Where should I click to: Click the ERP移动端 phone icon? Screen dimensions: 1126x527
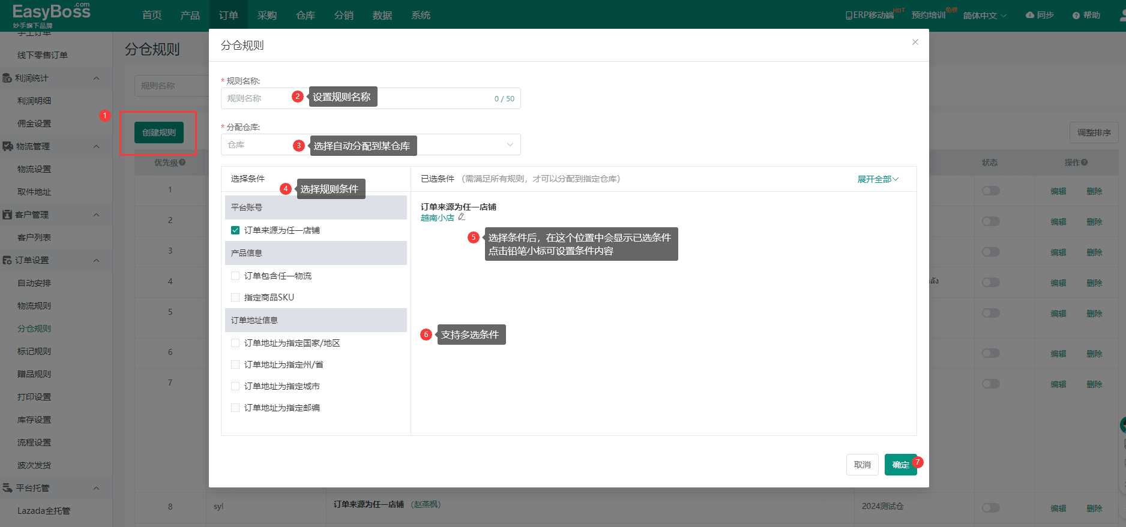tap(849, 15)
